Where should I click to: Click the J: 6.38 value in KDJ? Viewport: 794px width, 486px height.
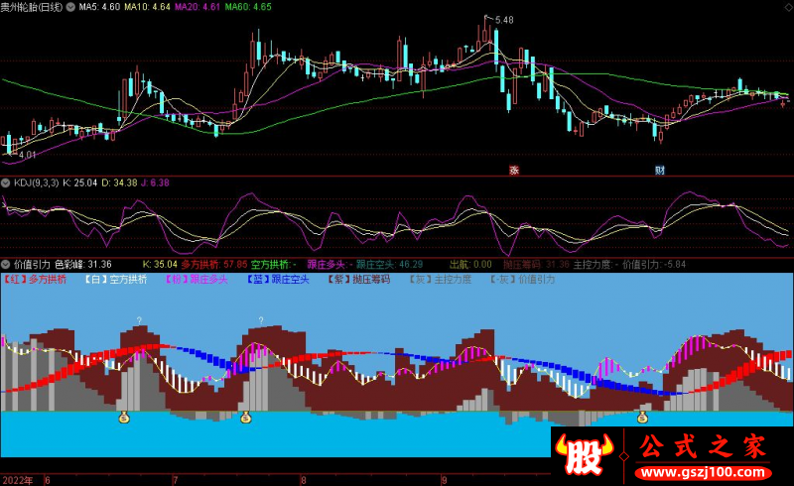tap(155, 182)
